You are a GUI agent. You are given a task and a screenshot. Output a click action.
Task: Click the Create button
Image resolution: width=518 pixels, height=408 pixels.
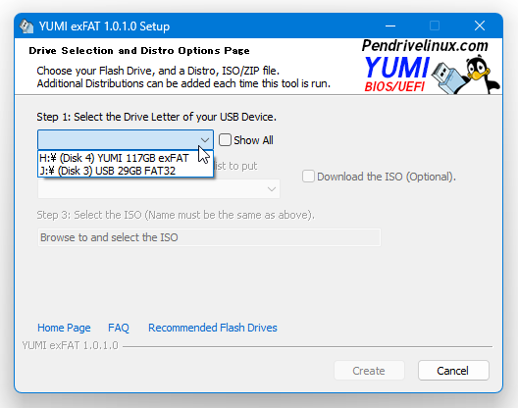pyautogui.click(x=369, y=371)
